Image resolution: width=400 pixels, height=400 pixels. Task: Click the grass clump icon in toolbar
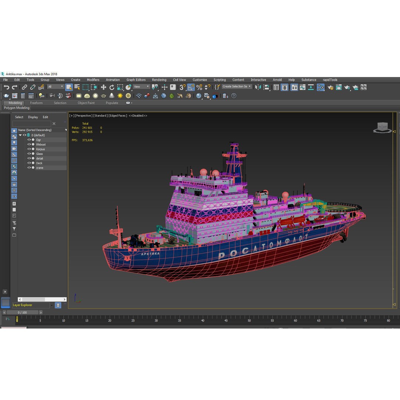pos(172,96)
